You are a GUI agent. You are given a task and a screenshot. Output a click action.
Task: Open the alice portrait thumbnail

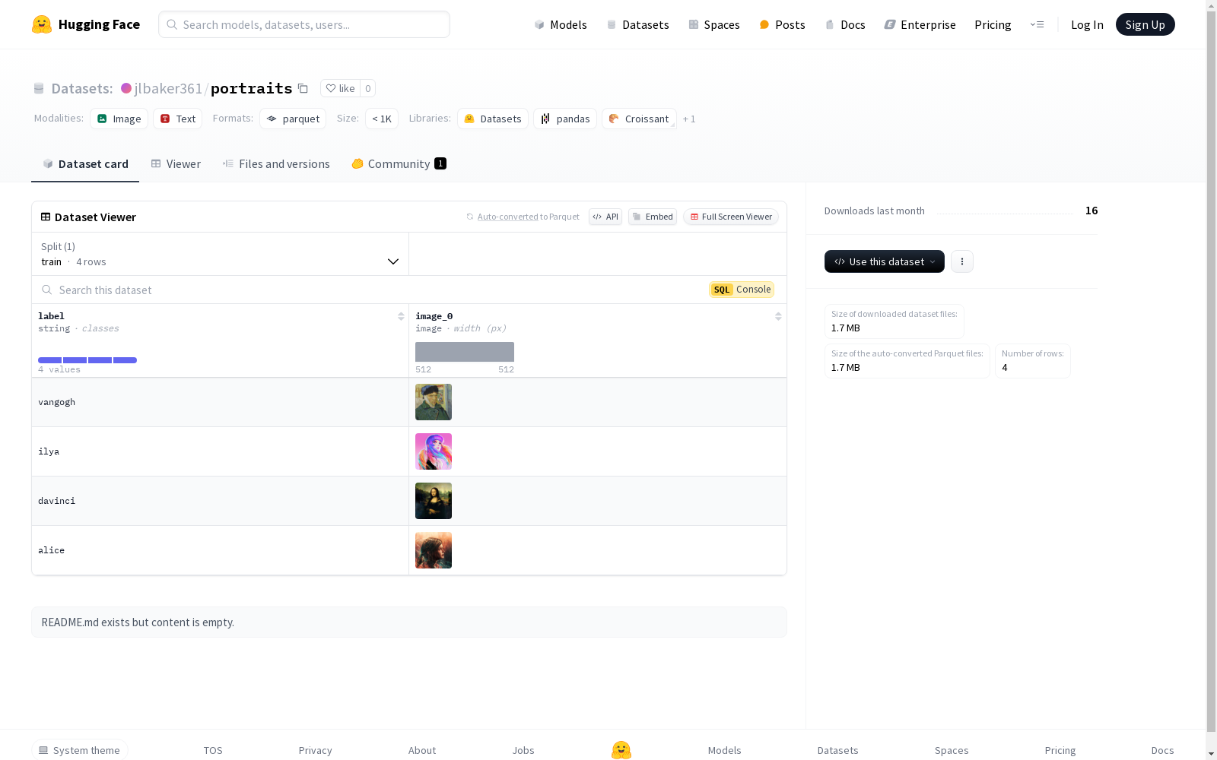point(434,550)
